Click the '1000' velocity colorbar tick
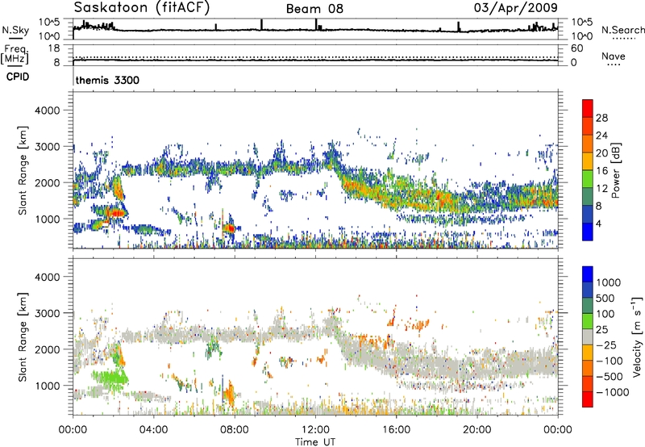 [x=608, y=282]
